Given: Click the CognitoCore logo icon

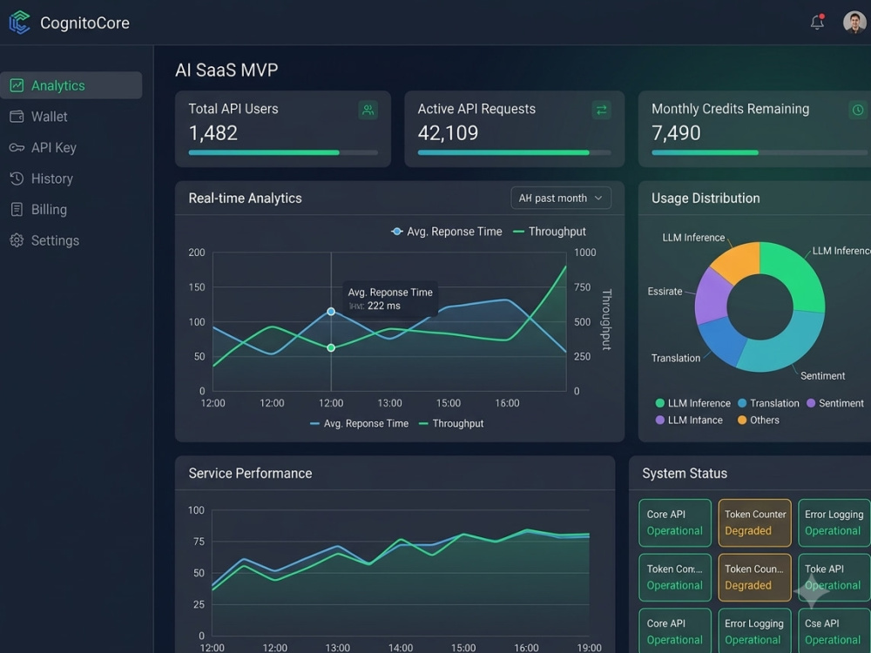Looking at the screenshot, I should (x=19, y=23).
